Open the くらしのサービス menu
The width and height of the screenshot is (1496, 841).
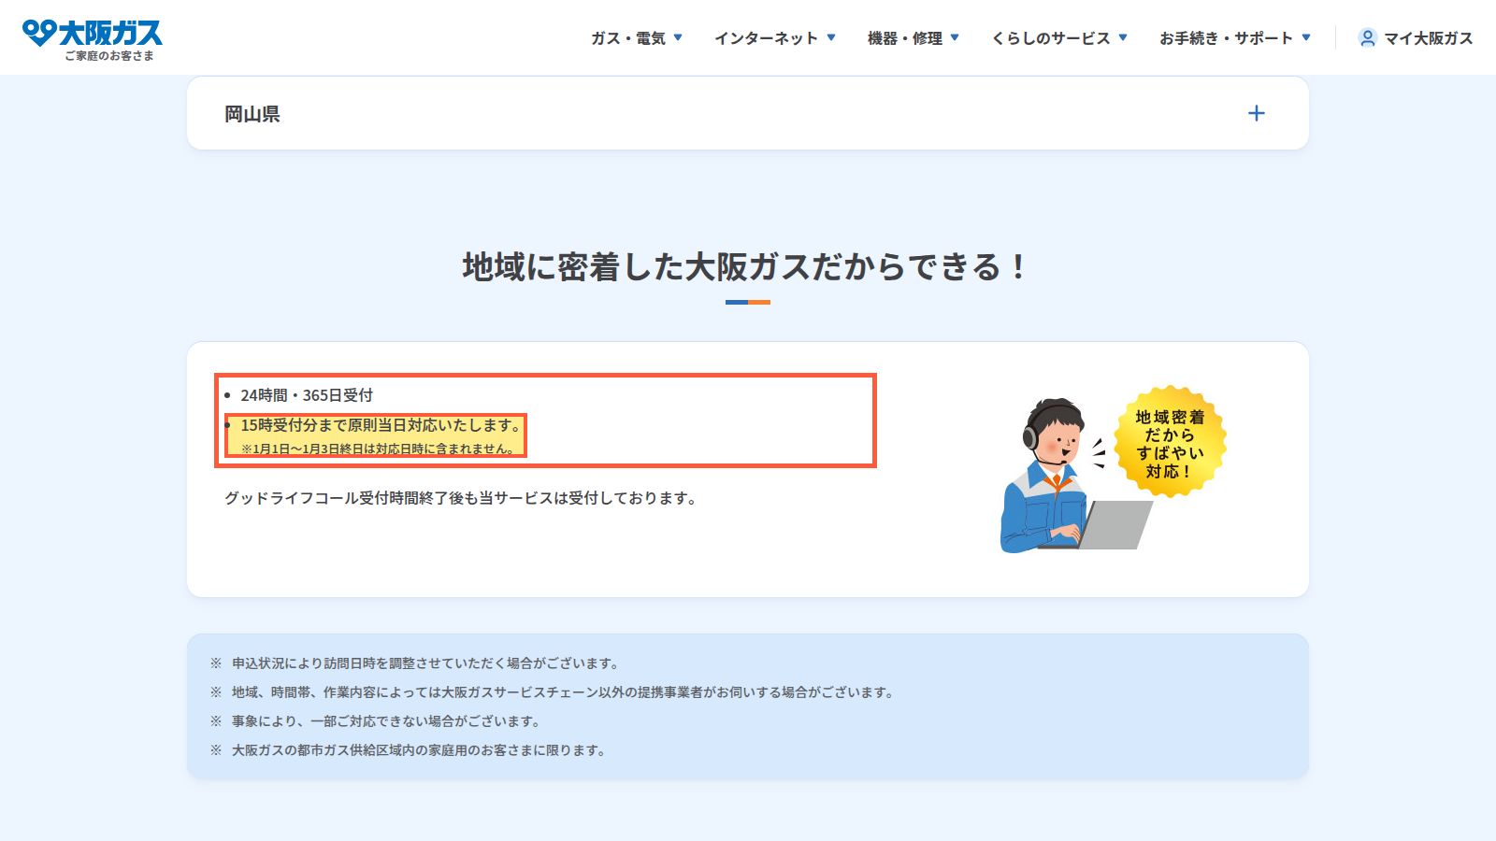click(x=1059, y=38)
